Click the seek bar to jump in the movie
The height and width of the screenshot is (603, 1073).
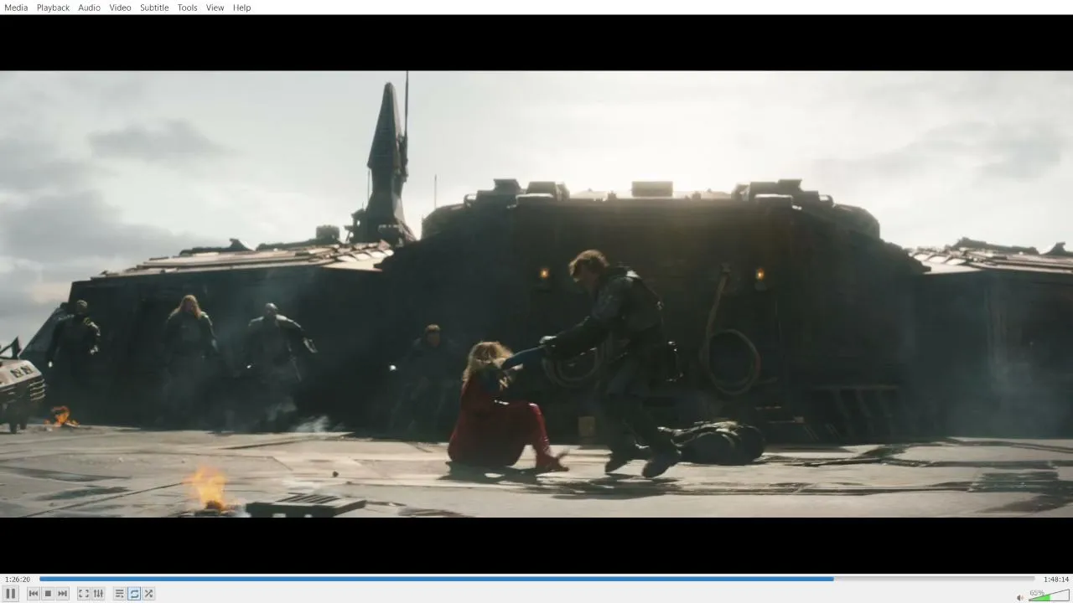click(536, 579)
